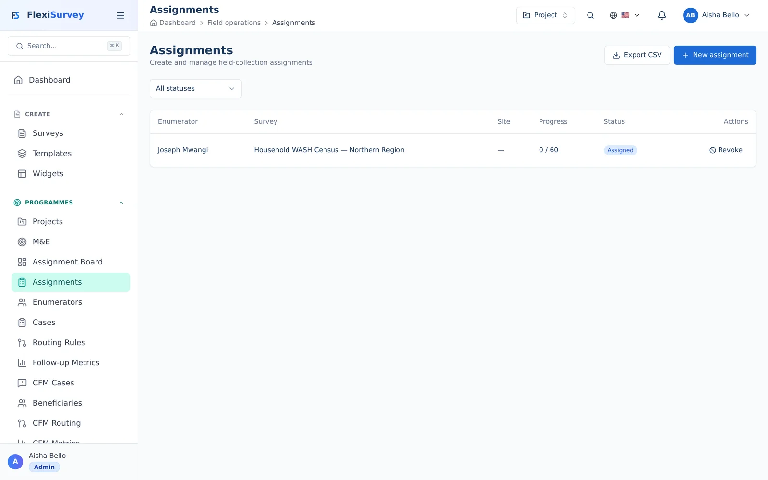The image size is (768, 480).
Task: Navigate to the Assignment Board
Action: (71, 262)
